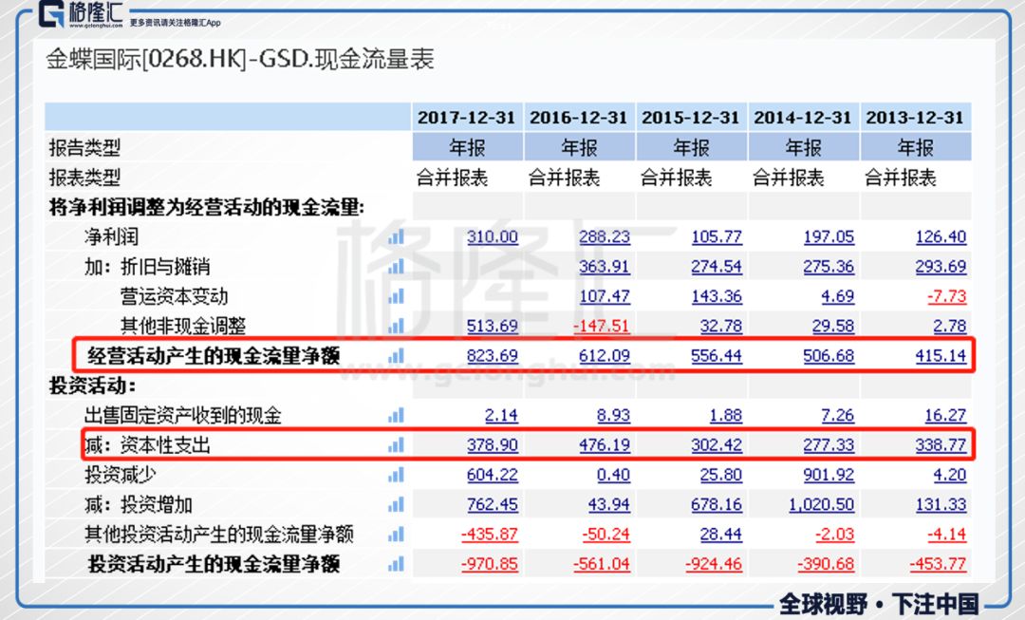
Task: Open chart icon for 投资减少 row
Action: (x=396, y=475)
